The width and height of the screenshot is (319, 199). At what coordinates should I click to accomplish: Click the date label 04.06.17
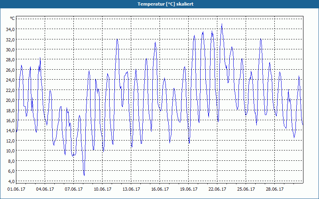pos(45,189)
